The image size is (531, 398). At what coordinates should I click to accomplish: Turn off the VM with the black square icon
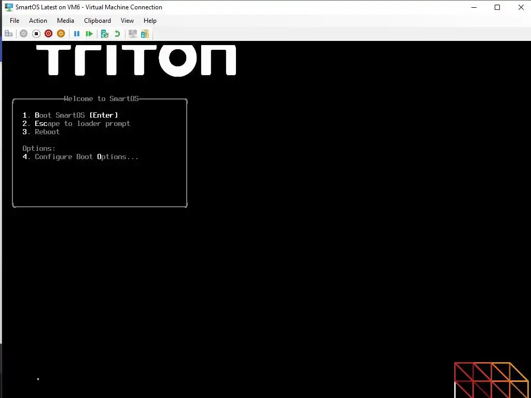(x=36, y=34)
